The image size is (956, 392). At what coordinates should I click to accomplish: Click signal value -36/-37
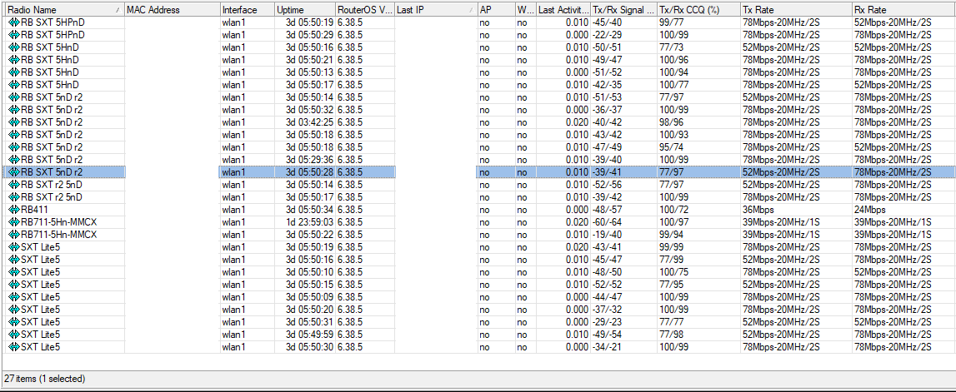tap(607, 110)
